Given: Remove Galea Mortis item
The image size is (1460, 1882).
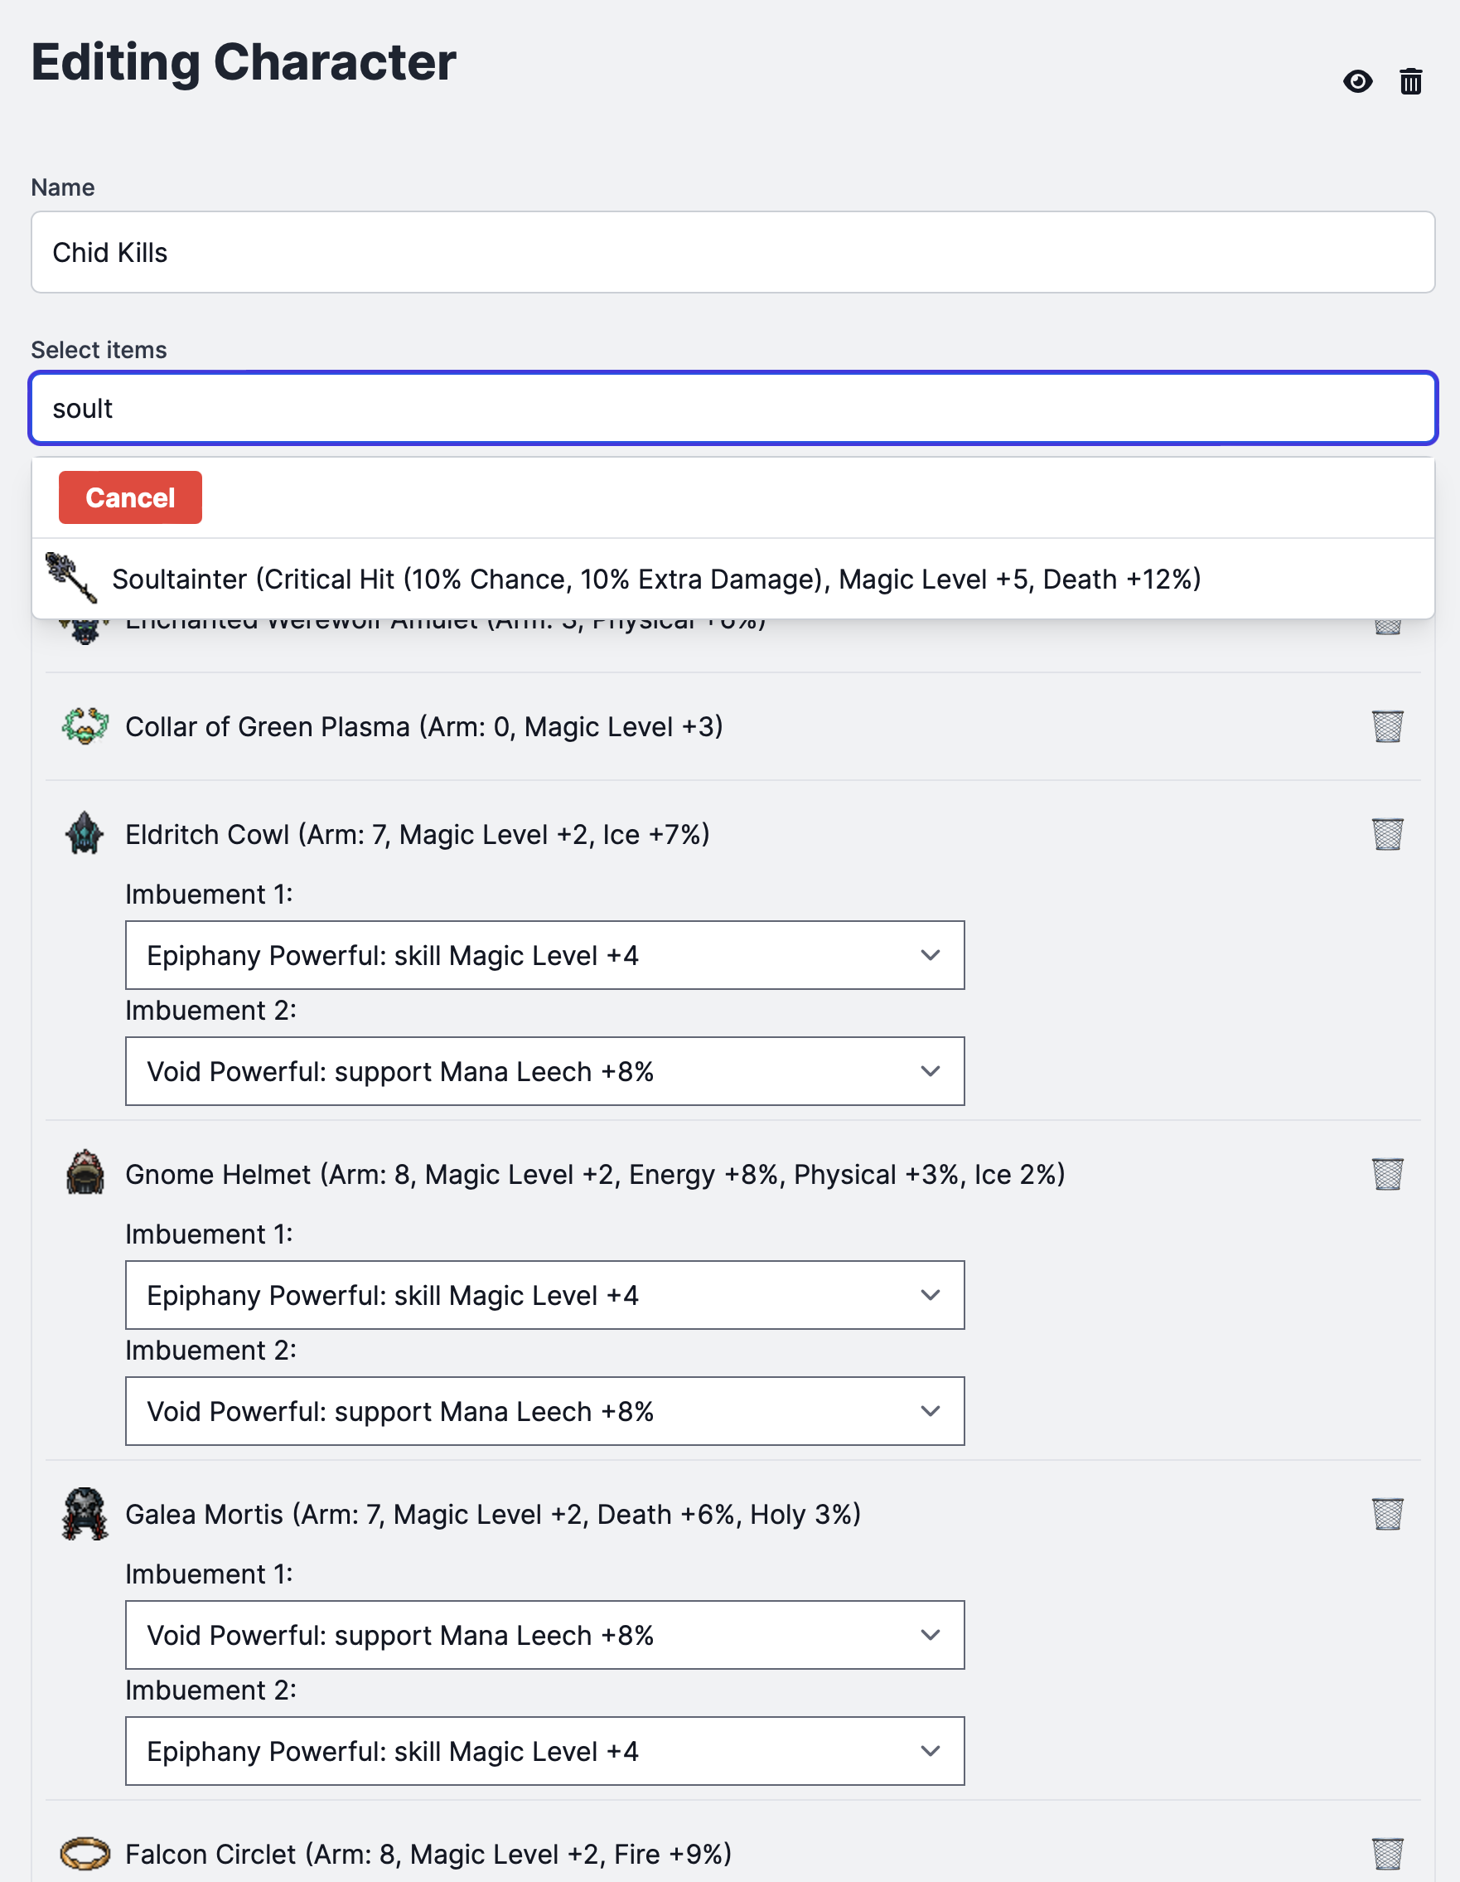Looking at the screenshot, I should (1387, 1514).
